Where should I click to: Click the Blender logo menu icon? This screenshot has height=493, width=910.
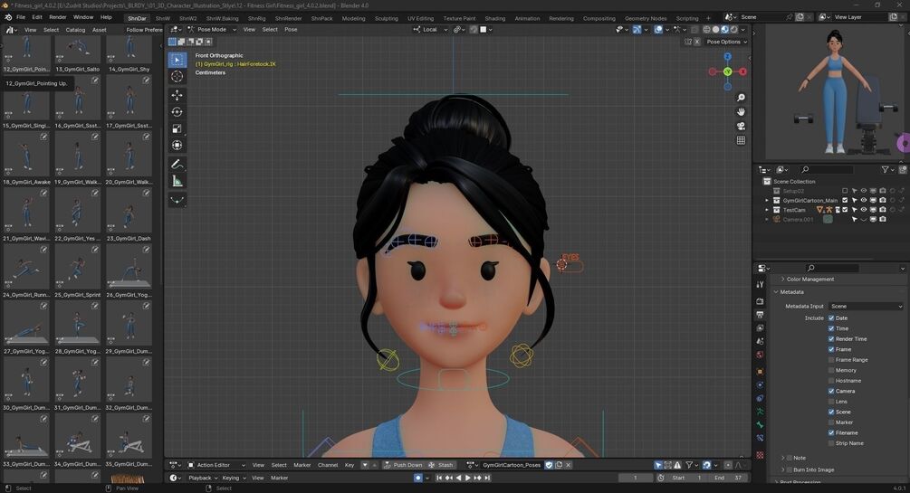pos(8,17)
